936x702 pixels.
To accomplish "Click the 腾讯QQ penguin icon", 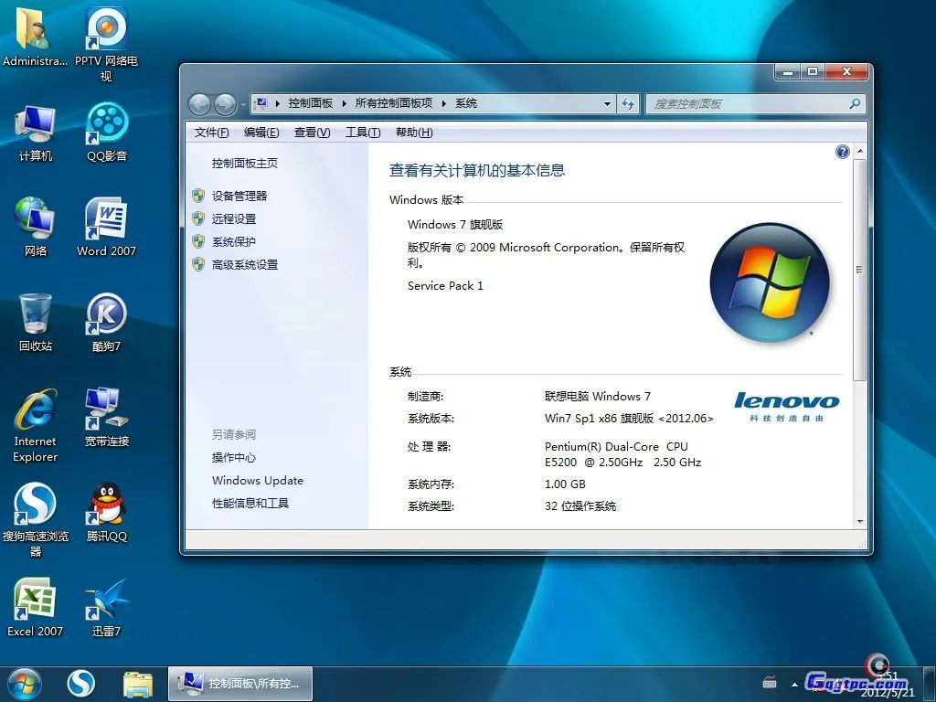I will click(x=106, y=505).
